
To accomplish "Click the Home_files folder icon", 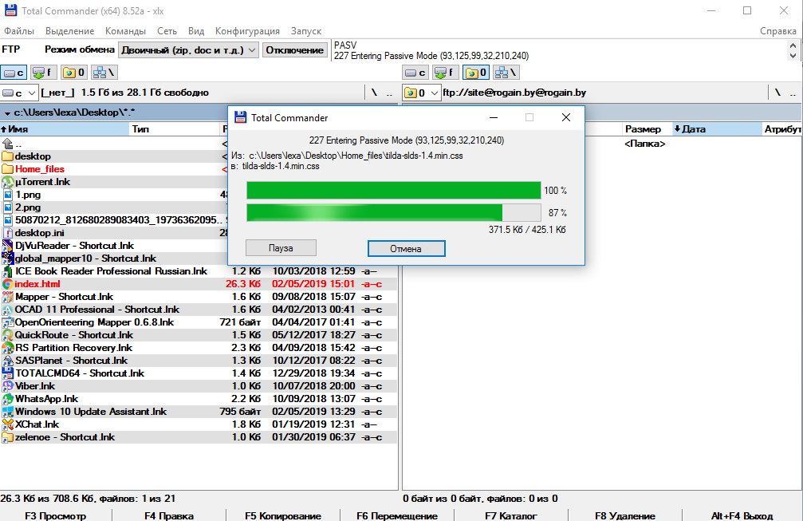I will (8, 169).
